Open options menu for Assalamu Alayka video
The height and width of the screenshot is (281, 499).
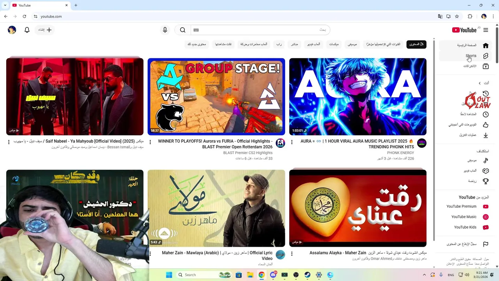click(x=292, y=254)
